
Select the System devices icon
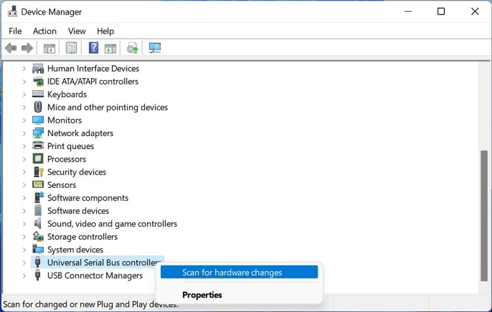[38, 250]
